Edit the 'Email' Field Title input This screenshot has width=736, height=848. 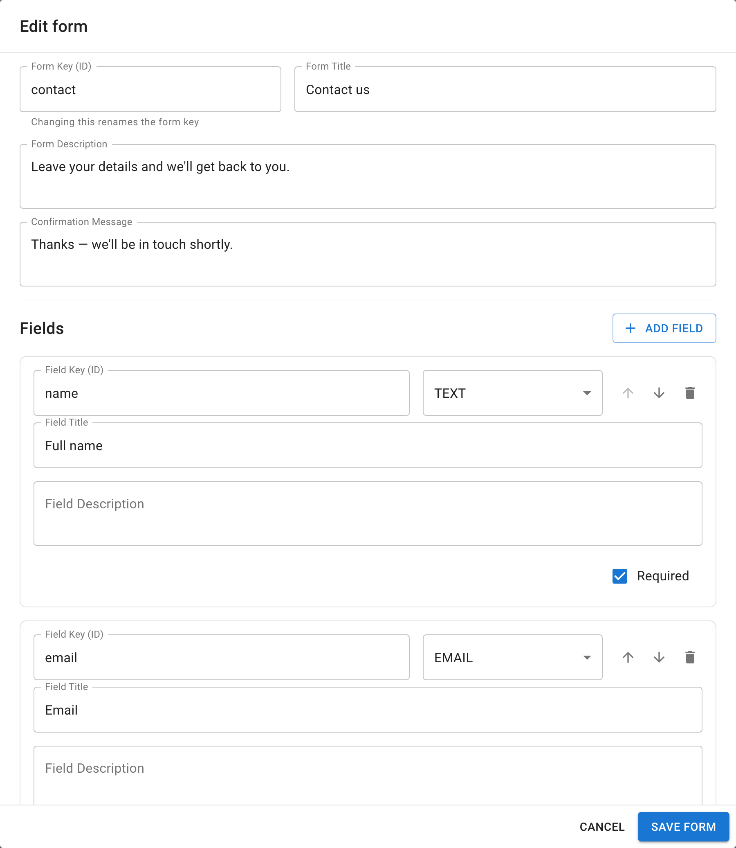tap(368, 710)
